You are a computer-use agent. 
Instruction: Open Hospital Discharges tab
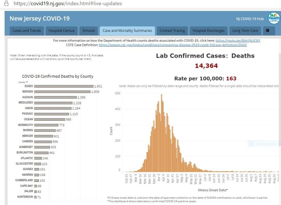click(209, 31)
